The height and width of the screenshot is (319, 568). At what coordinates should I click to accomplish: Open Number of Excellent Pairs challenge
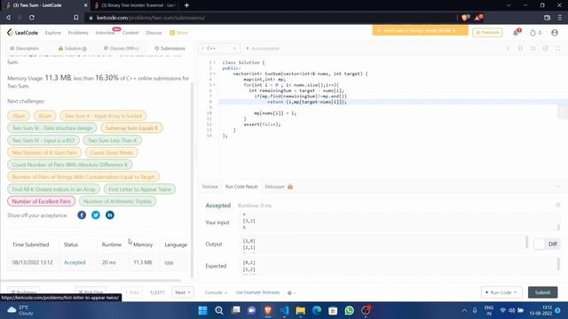coord(42,201)
